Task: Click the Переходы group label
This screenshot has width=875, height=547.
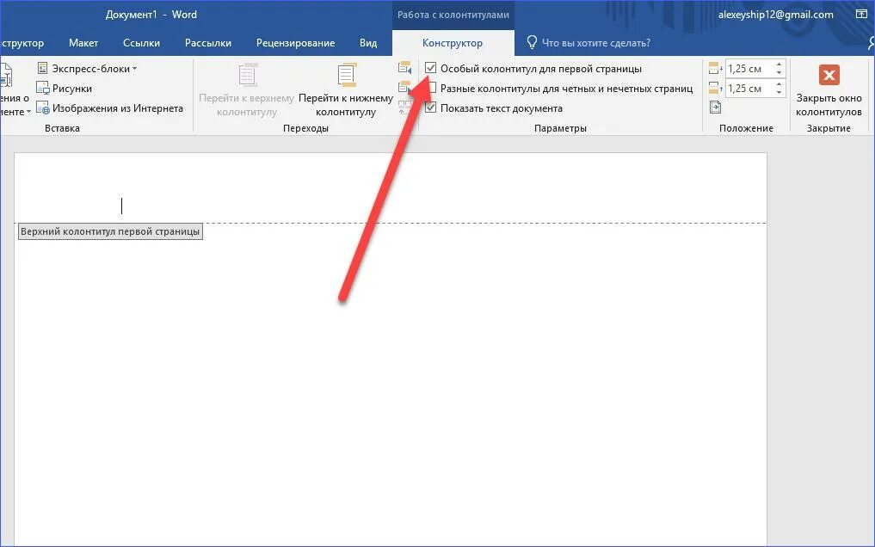Action: point(305,128)
